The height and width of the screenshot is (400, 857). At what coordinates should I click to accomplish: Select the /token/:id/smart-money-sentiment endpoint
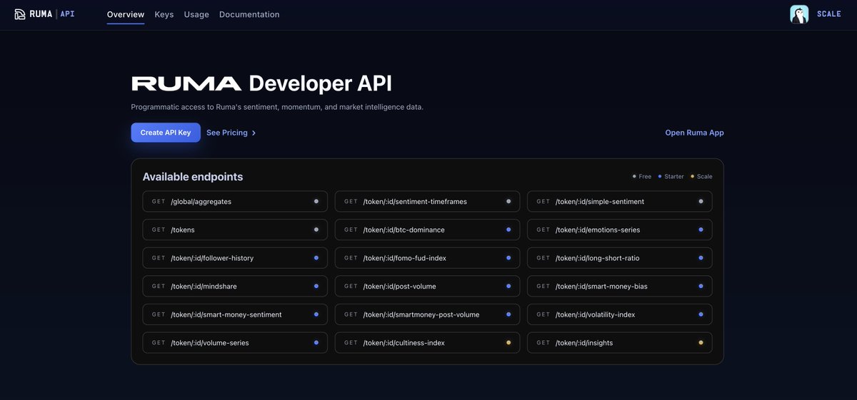[x=235, y=314]
